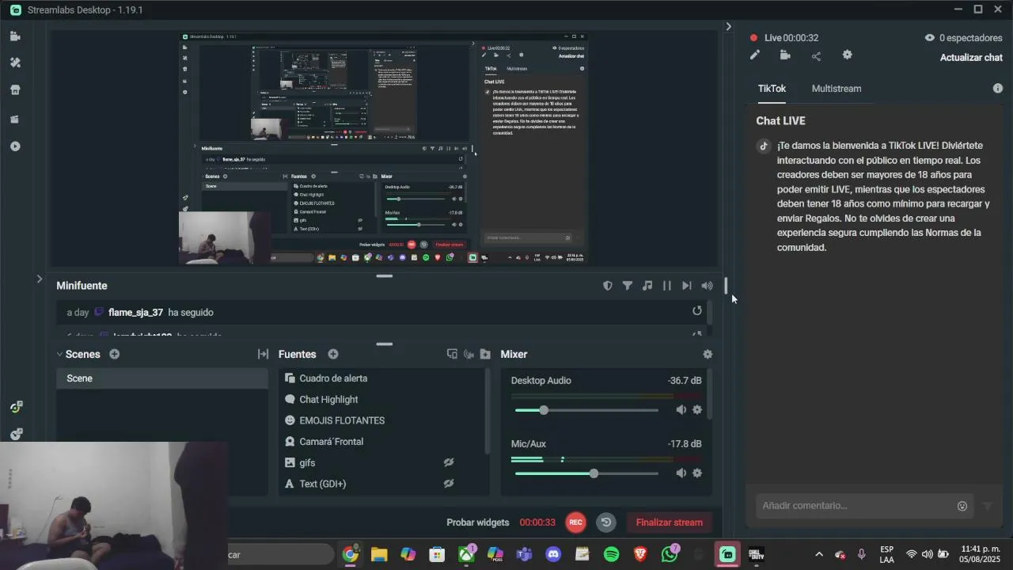Open the Scenes collection dropdown arrow
1013x570 pixels.
point(59,355)
